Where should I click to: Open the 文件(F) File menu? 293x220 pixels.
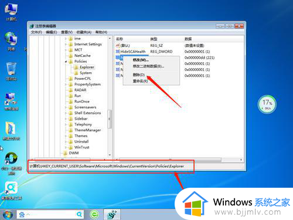(x=36, y=32)
